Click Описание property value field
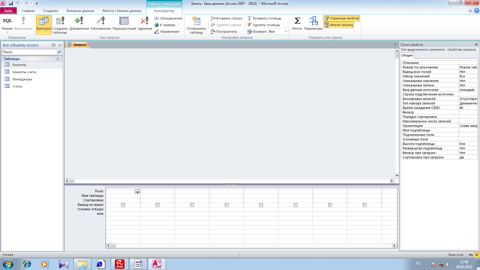 coord(468,63)
